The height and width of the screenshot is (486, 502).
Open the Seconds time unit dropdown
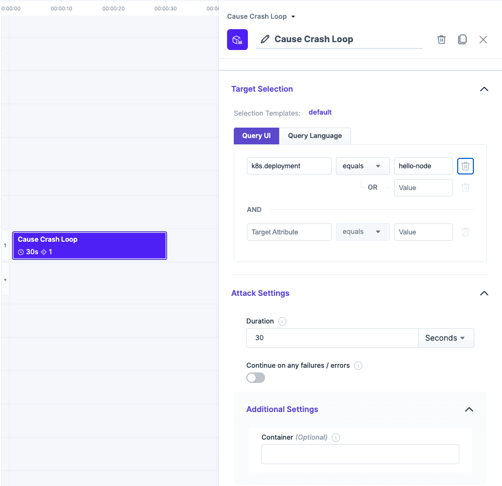[446, 338]
